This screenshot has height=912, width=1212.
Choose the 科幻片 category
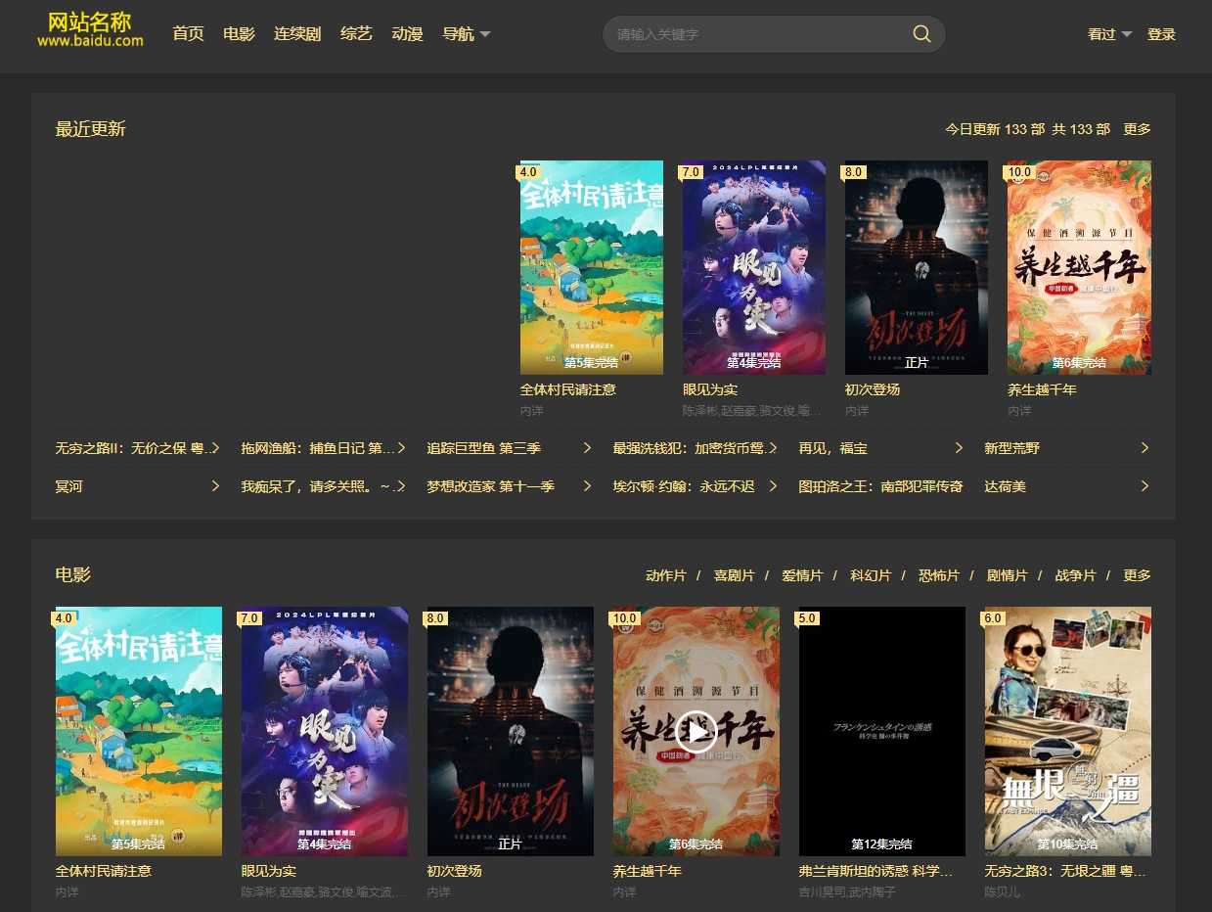click(871, 575)
